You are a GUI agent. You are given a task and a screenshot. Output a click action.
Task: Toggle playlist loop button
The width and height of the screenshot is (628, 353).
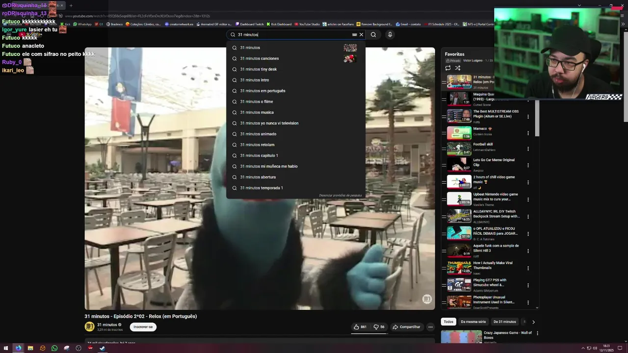coord(448,68)
